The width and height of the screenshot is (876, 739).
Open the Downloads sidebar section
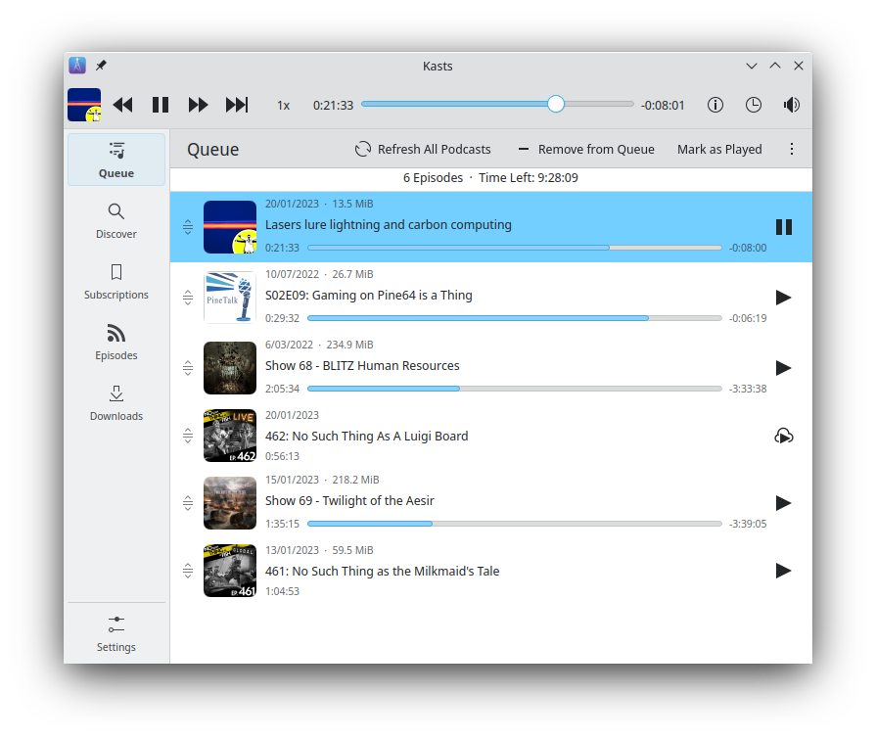116,402
